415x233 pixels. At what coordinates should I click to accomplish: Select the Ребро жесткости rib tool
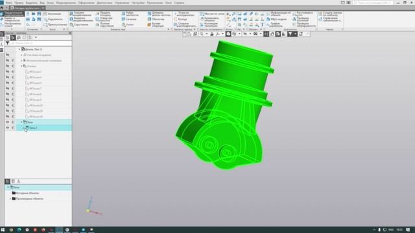click(x=130, y=14)
